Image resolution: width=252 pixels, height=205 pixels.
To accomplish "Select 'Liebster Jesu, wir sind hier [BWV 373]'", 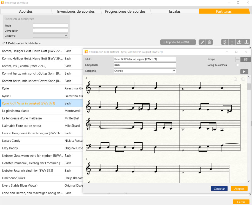I will pyautogui.click(x=42, y=171).
